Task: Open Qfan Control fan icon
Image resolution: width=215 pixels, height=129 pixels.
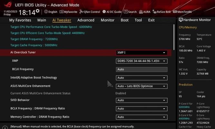Action: [x=81, y=12]
